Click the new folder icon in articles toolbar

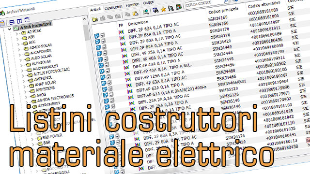[x=95, y=19]
